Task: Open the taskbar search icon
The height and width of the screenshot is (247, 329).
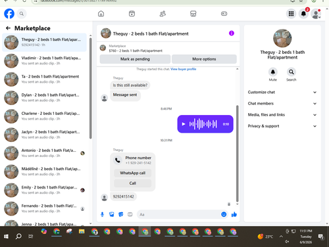Action: point(18,236)
